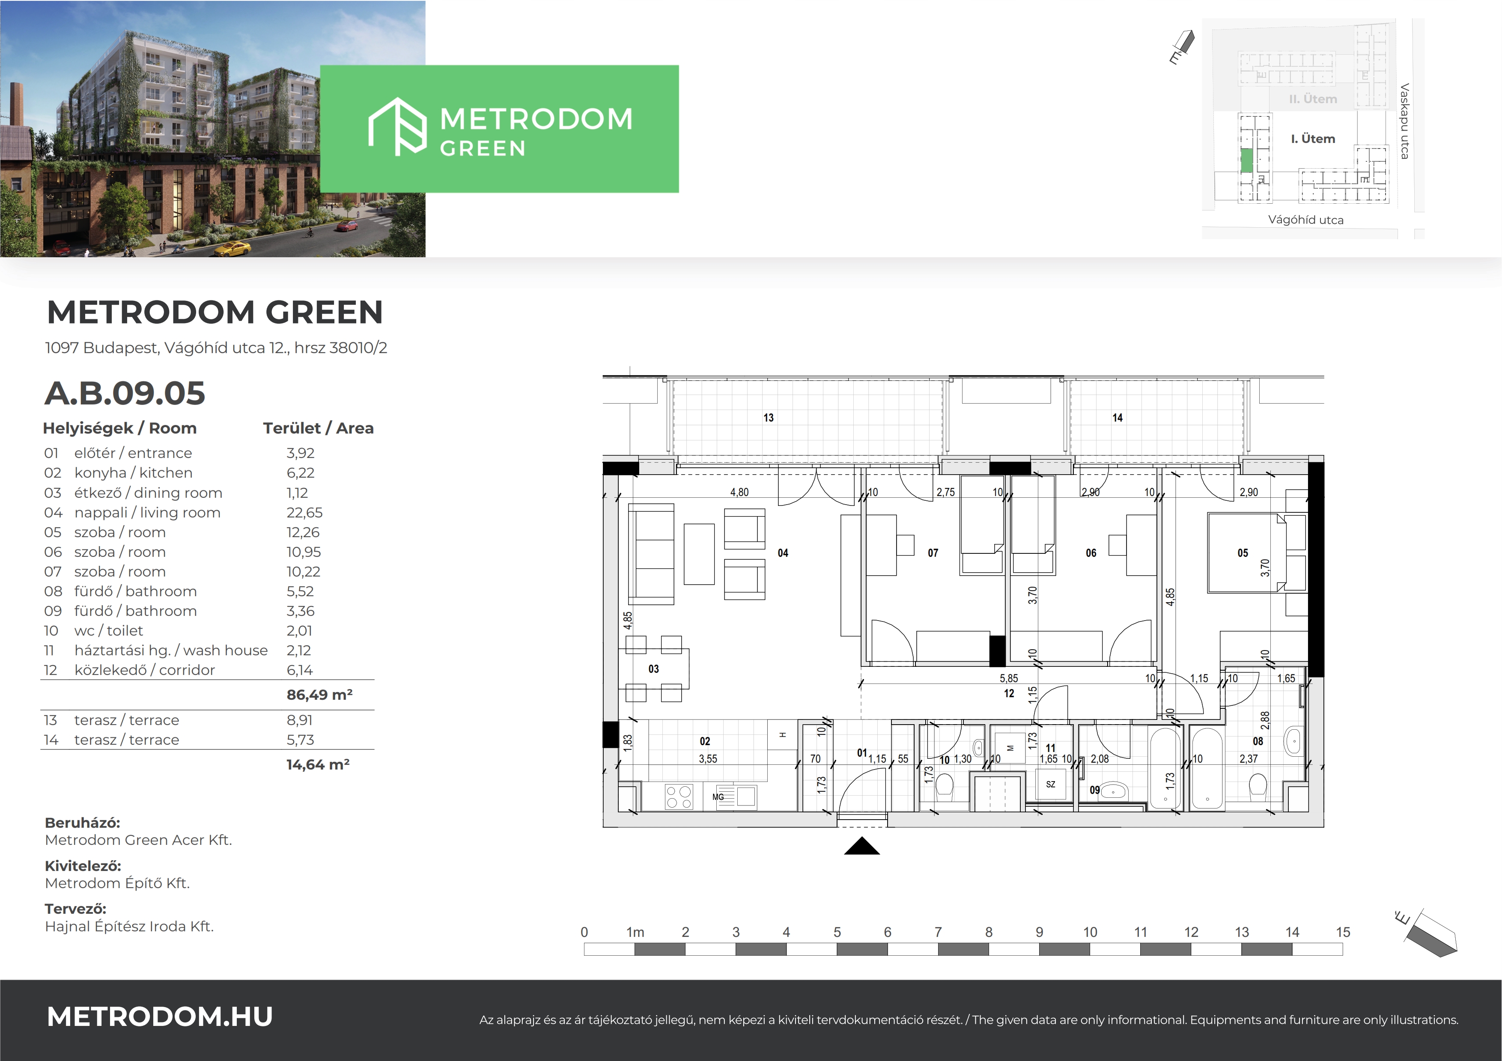Click the '06 szoba / room' row

[207, 552]
